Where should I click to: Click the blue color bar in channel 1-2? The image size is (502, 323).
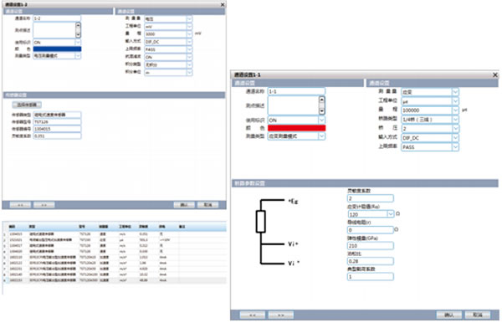click(x=57, y=49)
